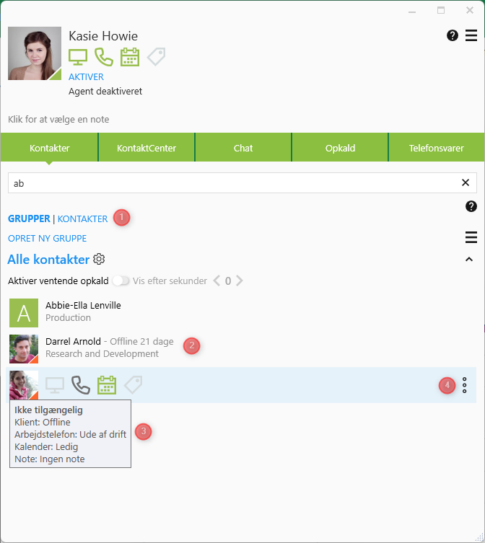Image resolution: width=485 pixels, height=543 pixels.
Task: Collapse the Alle kontakter group chevron
Action: coord(469,259)
